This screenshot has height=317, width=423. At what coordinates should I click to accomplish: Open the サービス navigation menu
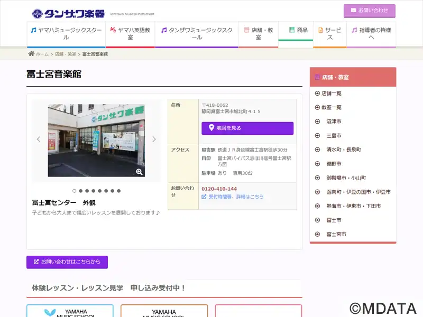(330, 34)
